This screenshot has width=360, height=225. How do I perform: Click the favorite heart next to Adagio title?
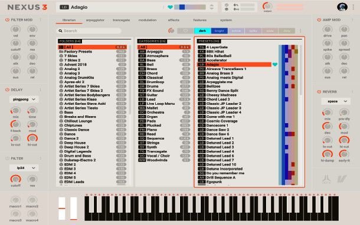coord(170,7)
